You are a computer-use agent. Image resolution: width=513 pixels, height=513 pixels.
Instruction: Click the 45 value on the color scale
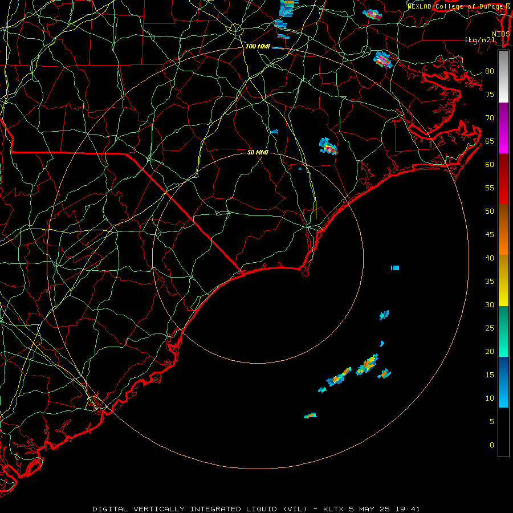pyautogui.click(x=490, y=235)
